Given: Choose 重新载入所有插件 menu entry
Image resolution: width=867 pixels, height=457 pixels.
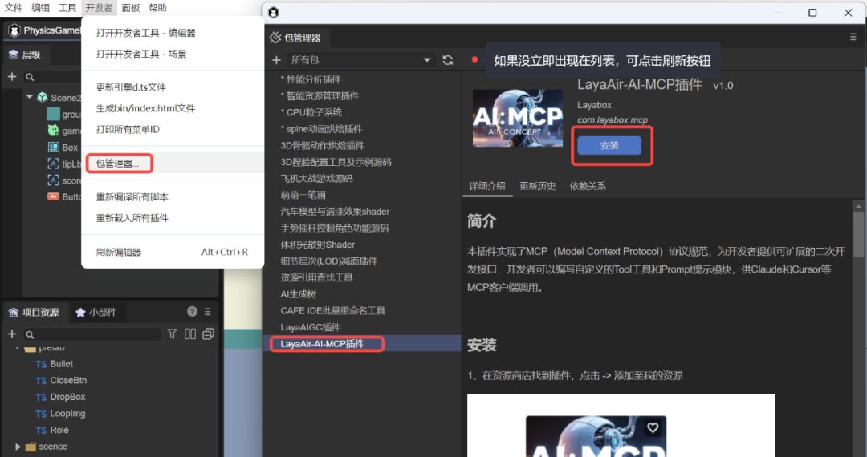Looking at the screenshot, I should (x=173, y=218).
